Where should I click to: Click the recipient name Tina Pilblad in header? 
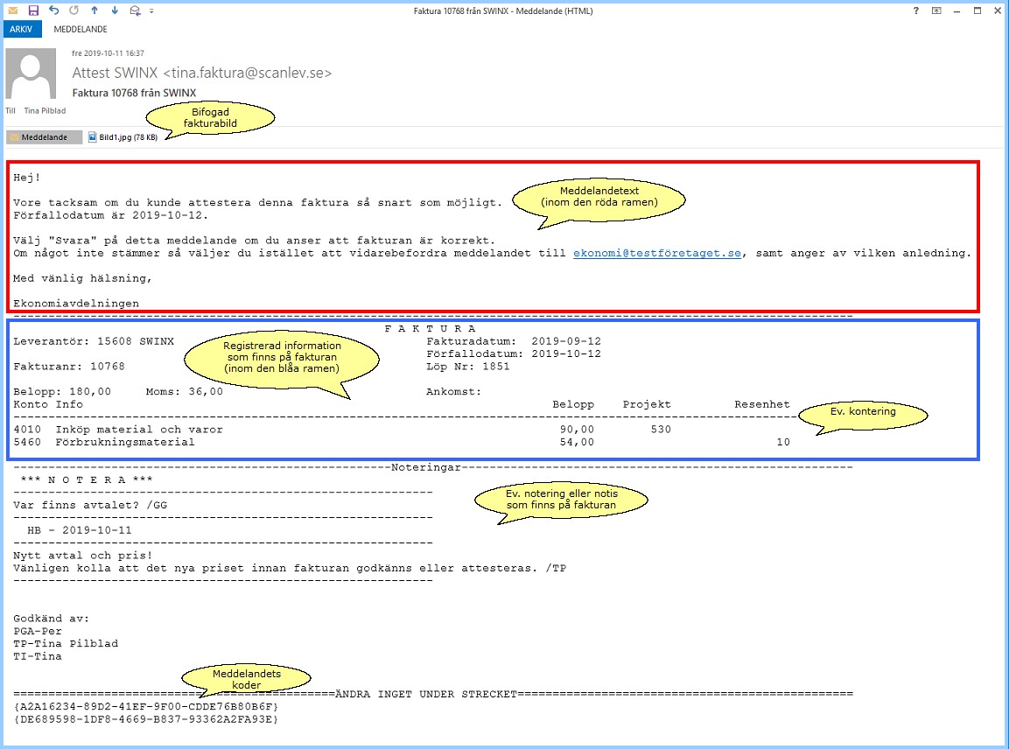coord(45,110)
